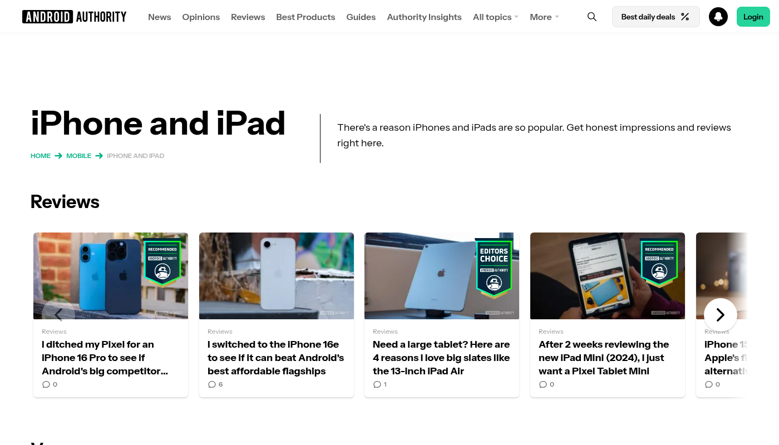Open the Reviews nav item
The image size is (779, 445).
(248, 17)
